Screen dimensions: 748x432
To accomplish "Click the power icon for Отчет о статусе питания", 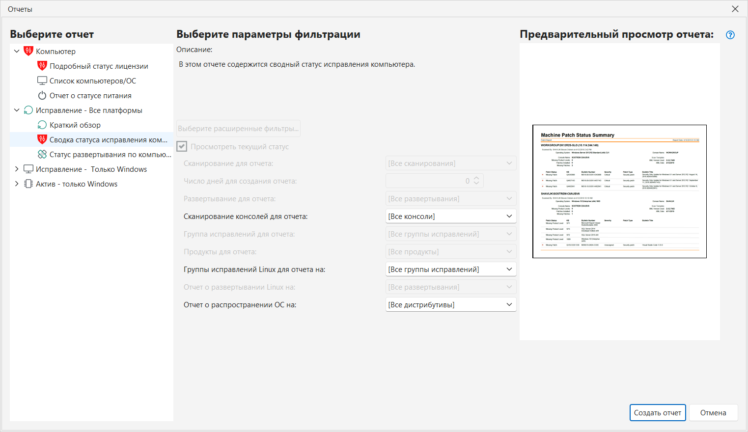I will (42, 95).
